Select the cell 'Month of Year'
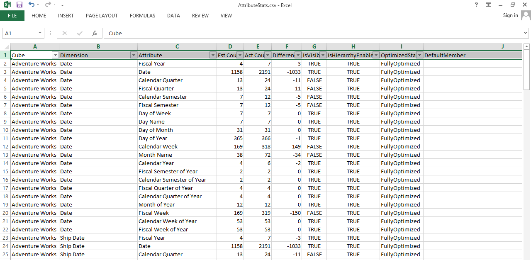 click(x=177, y=204)
